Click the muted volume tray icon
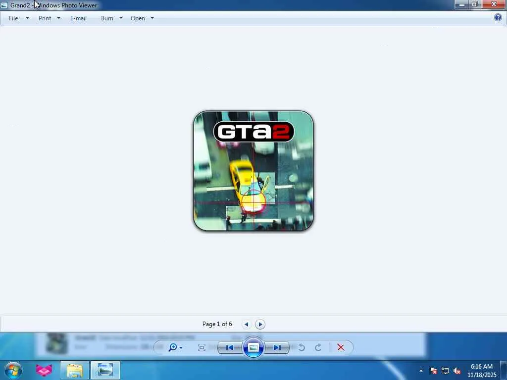 (457, 371)
